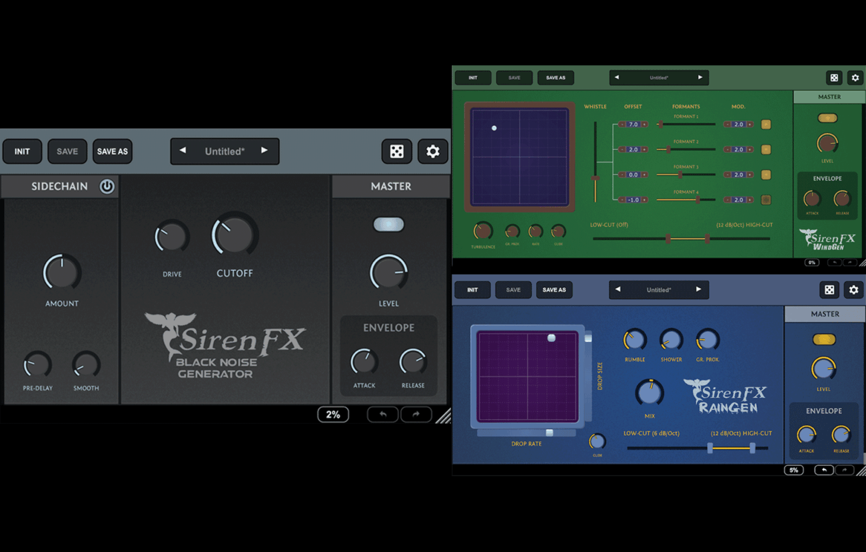The height and width of the screenshot is (552, 866).
Task: Click the Formant 4 slider handle
Action: pos(698,200)
